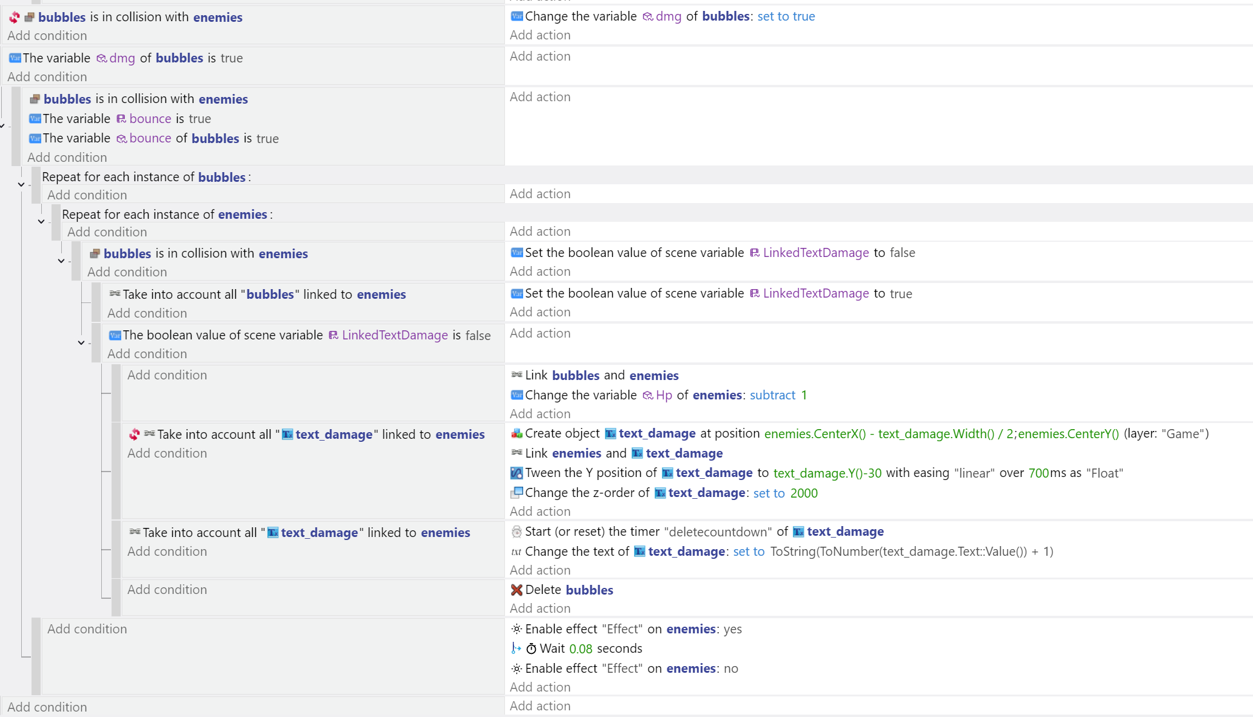Click the 700 ms tween duration value
The height and width of the screenshot is (717, 1253).
(x=1038, y=473)
